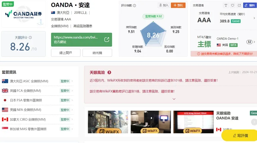Click the Singapore flag in MAS row
This screenshot has width=257, height=143.
tap(5, 128)
